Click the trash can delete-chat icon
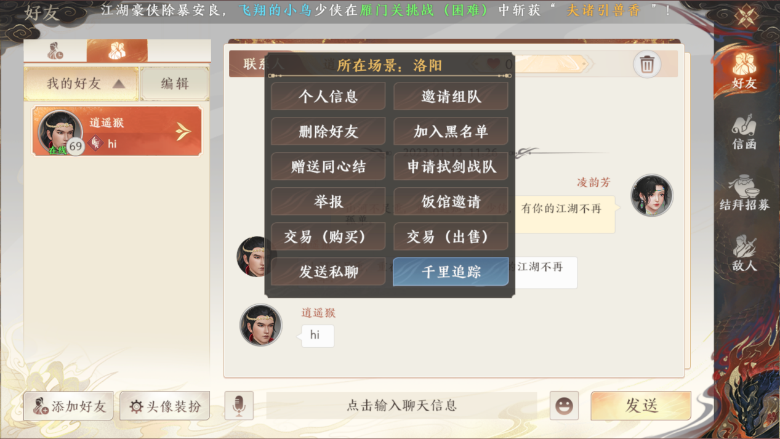Viewport: 780px width, 439px height. [646, 64]
